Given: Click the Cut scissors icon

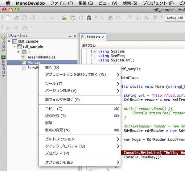Looking at the screenshot, I should [x=64, y=18].
